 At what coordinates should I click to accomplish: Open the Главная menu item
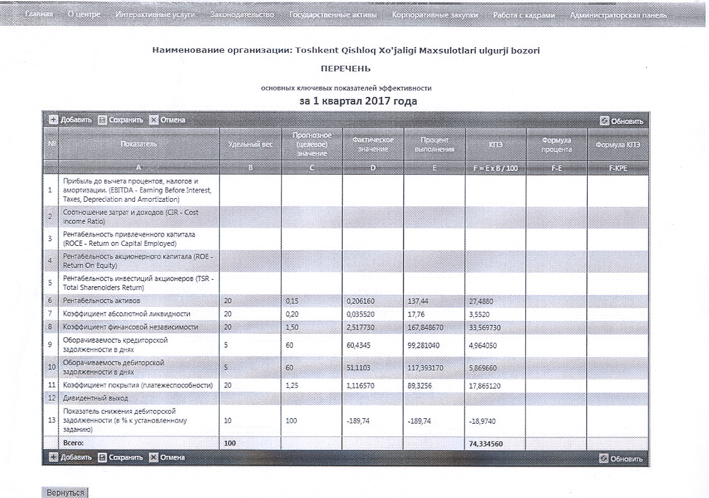click(x=39, y=14)
